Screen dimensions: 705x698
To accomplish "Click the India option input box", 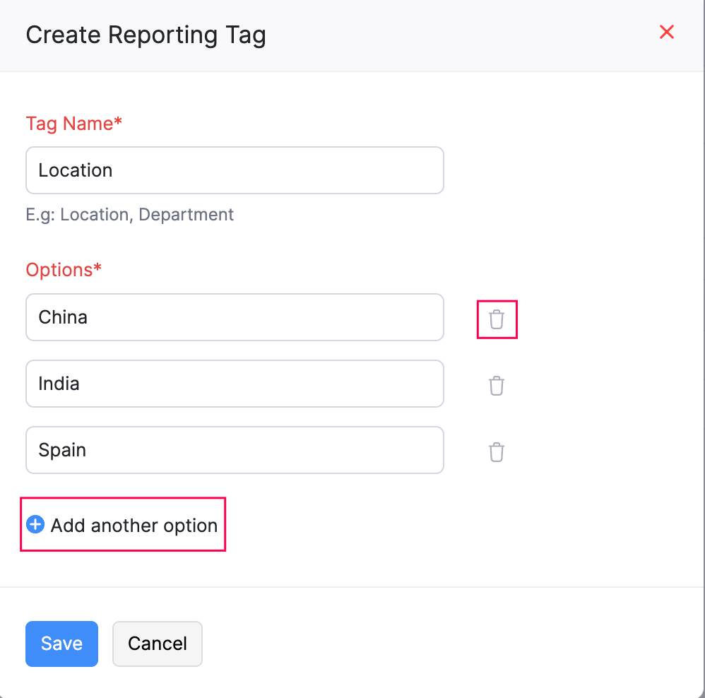I will coord(235,383).
